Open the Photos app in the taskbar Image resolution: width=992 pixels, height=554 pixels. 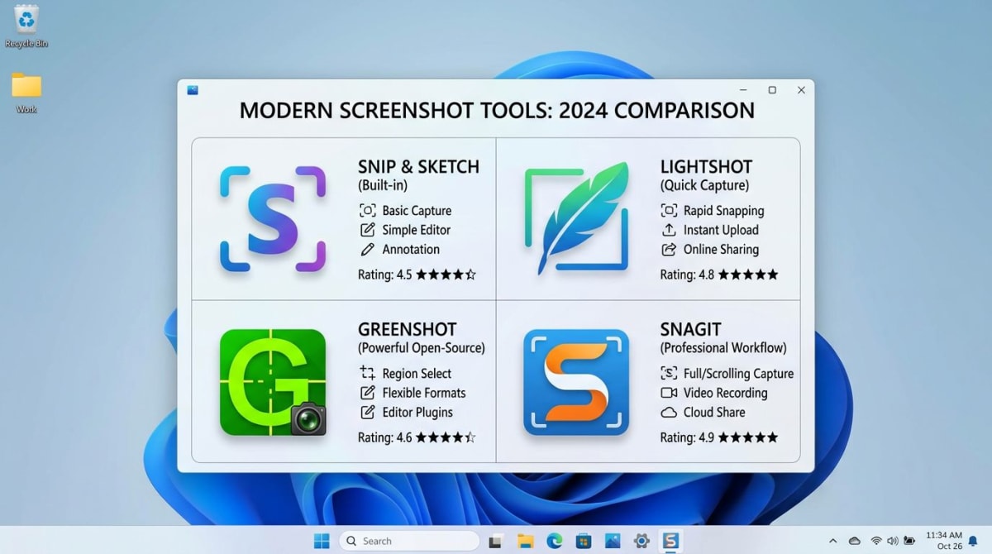click(x=613, y=542)
